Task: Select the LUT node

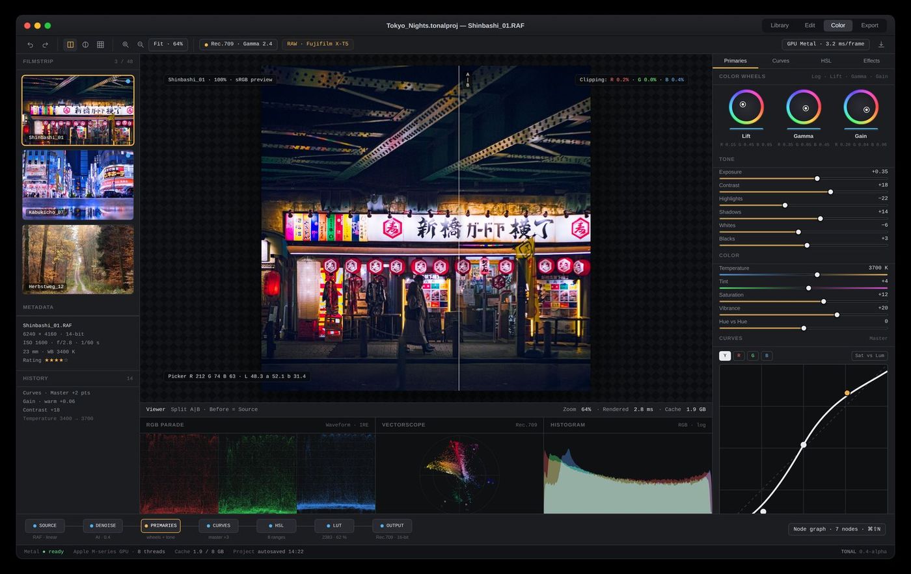Action: tap(334, 526)
